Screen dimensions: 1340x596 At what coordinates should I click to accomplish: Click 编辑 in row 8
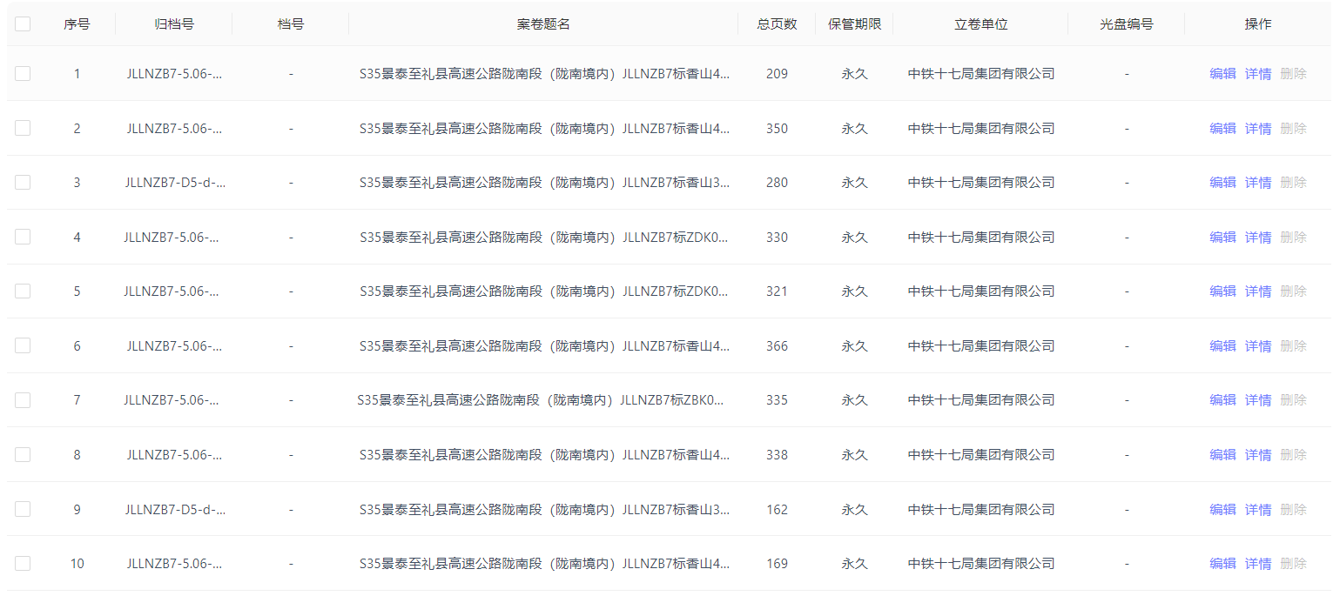1222,455
